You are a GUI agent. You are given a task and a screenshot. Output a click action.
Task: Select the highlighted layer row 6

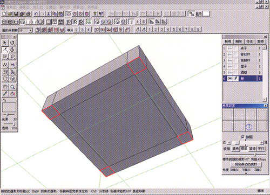click(x=242, y=79)
